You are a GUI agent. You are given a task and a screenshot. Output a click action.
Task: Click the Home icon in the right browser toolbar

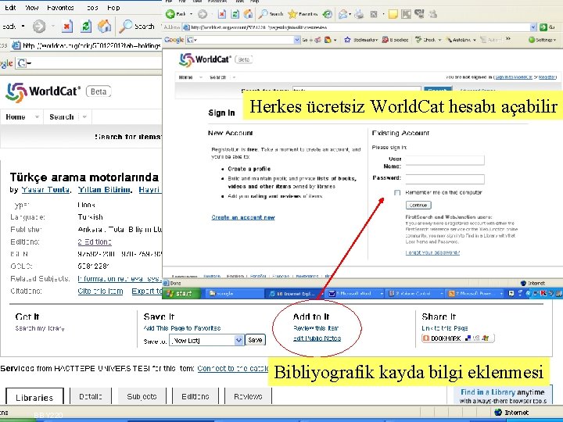click(x=248, y=14)
